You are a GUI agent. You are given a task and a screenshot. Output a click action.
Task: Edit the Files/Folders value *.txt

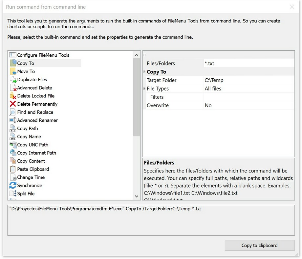[x=249, y=63]
